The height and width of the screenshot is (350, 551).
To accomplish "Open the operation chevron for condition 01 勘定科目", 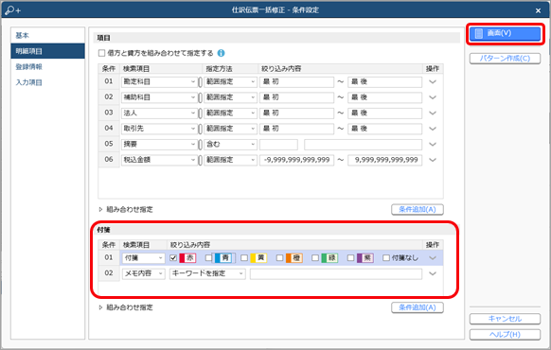I will point(433,81).
